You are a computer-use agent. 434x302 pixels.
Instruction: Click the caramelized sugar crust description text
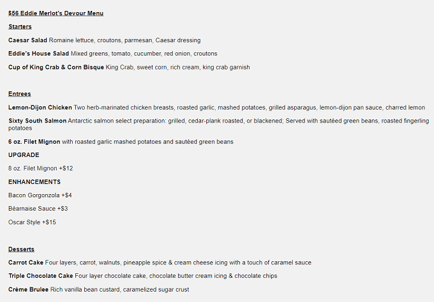click(156, 289)
